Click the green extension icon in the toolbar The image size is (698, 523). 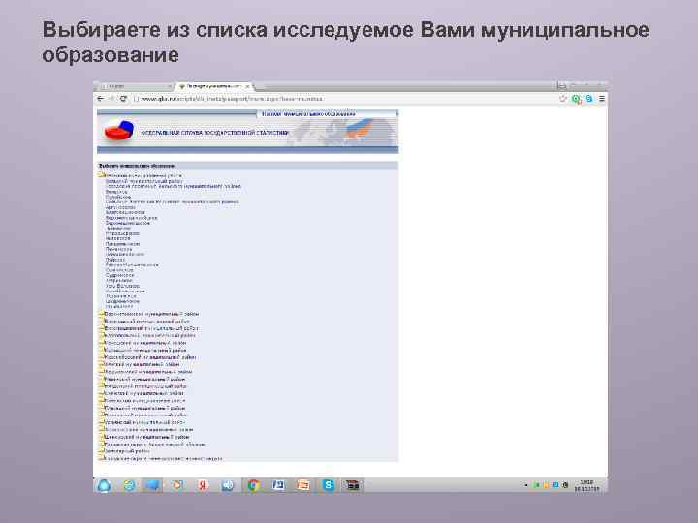(x=577, y=99)
